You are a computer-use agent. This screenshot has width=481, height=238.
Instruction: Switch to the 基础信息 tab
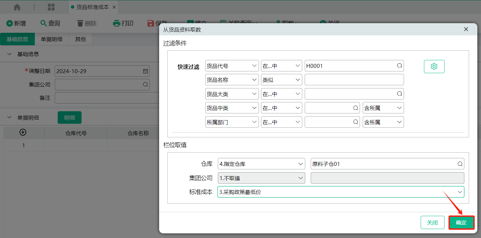click(17, 39)
